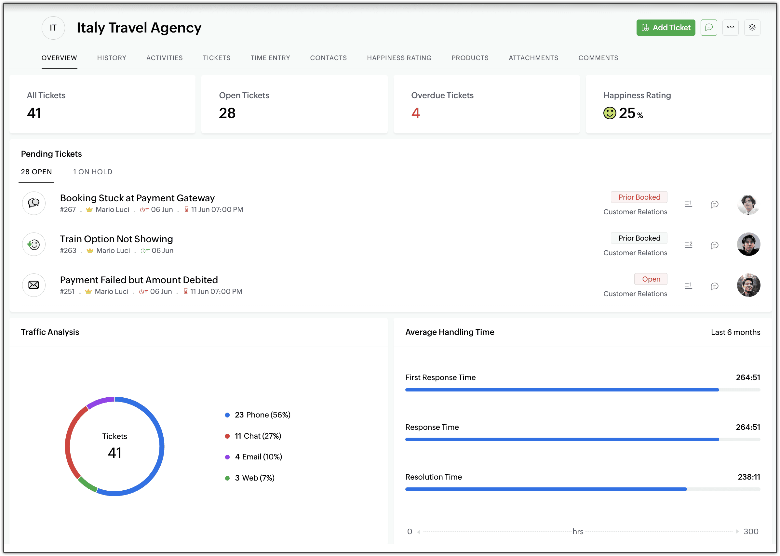The image size is (780, 556).
Task: Click feedback channel icon for ticket #263
Action: 34,244
